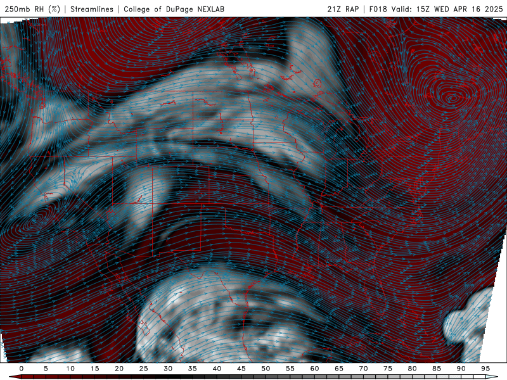Click "College of DuPage NEXLAB" text

174,9
